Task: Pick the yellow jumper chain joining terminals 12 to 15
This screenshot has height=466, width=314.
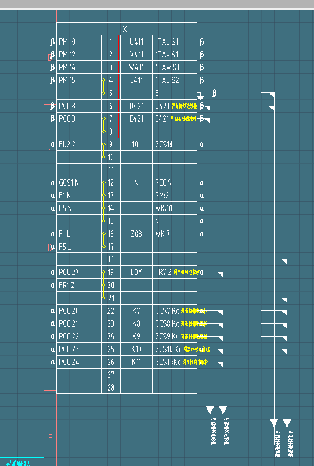Action: 104,202
